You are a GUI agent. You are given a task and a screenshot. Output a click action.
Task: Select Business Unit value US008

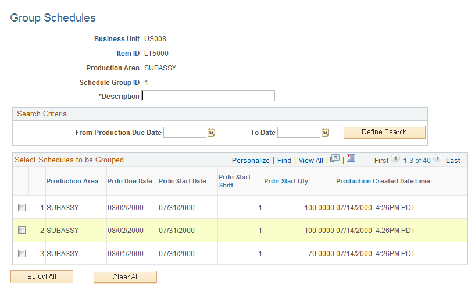[155, 39]
